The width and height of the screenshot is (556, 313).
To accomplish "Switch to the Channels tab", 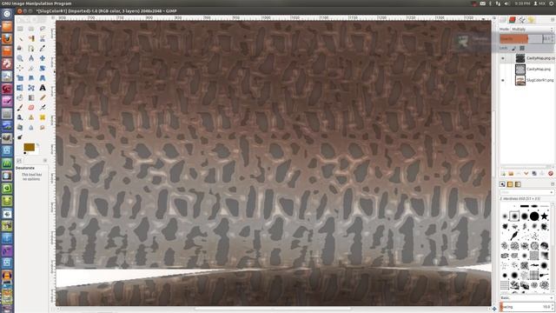I will pyautogui.click(x=513, y=20).
